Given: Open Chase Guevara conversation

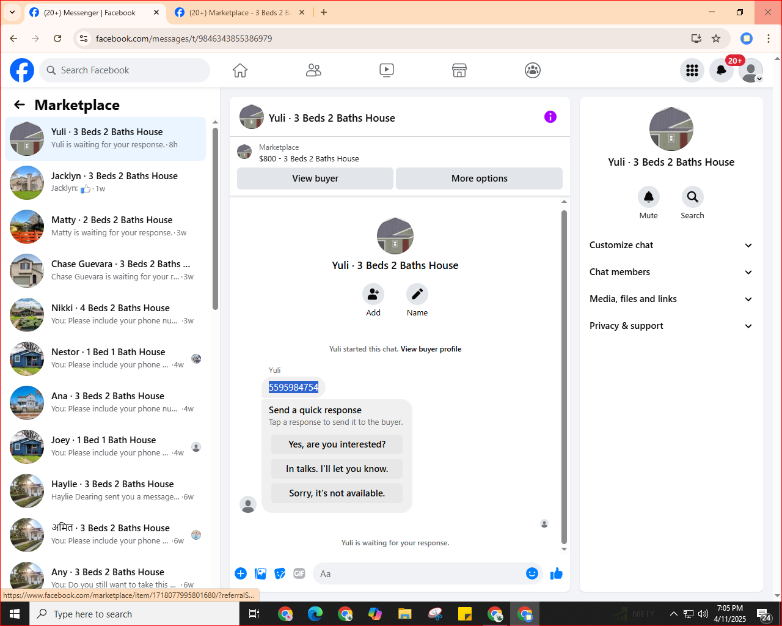Looking at the screenshot, I should point(105,271).
